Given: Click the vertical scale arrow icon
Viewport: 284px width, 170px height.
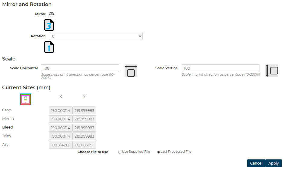Looking at the screenshot, I should pyautogui.click(x=272, y=70).
